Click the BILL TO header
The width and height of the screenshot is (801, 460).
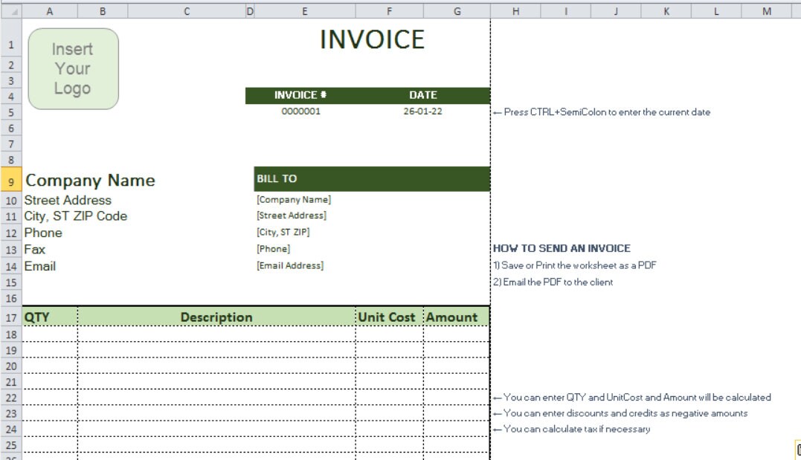[x=372, y=178]
